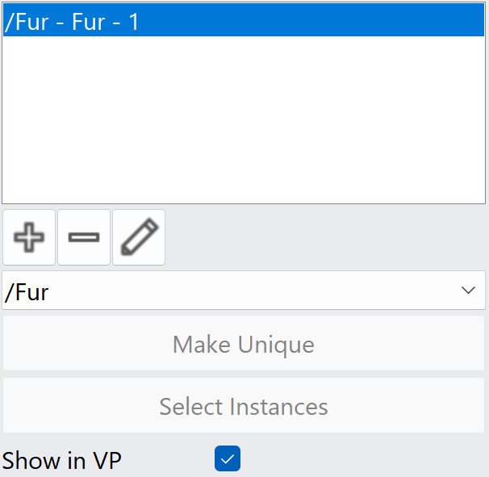Expand the chevron arrow of /Fur combo box
Image resolution: width=489 pixels, height=477 pixels.
pos(468,291)
